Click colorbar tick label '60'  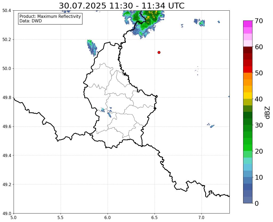coord(259,47)
